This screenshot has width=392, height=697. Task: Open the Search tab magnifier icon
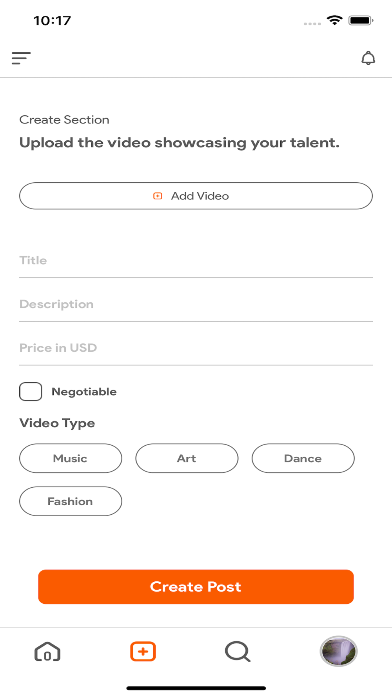click(238, 652)
